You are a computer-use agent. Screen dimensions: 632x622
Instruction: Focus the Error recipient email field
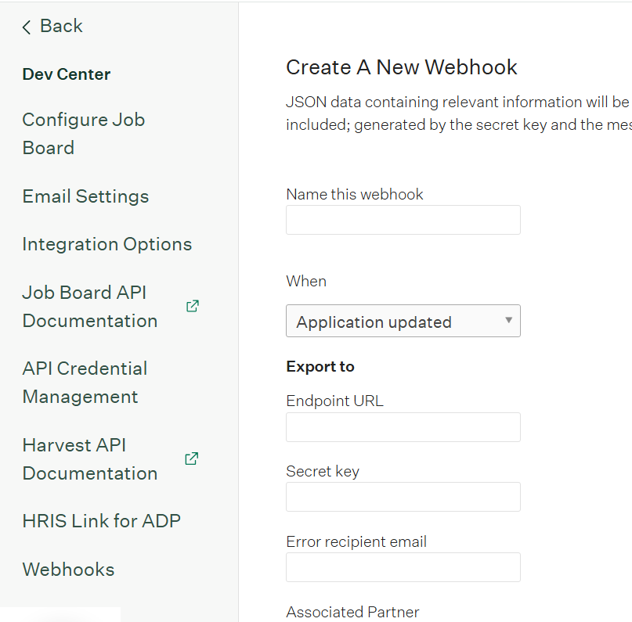[403, 567]
